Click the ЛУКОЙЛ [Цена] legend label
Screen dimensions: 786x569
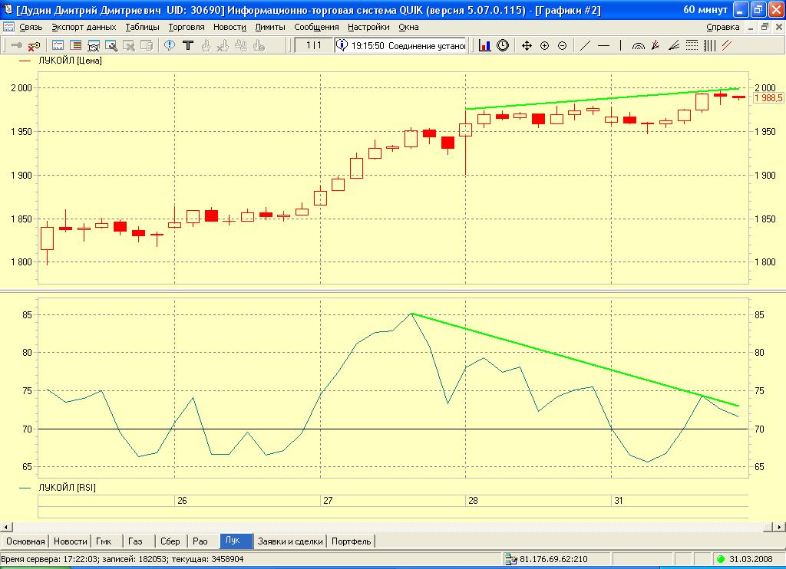tap(70, 61)
